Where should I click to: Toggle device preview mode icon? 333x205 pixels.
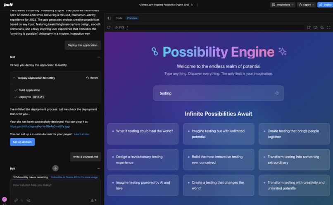(x=315, y=28)
